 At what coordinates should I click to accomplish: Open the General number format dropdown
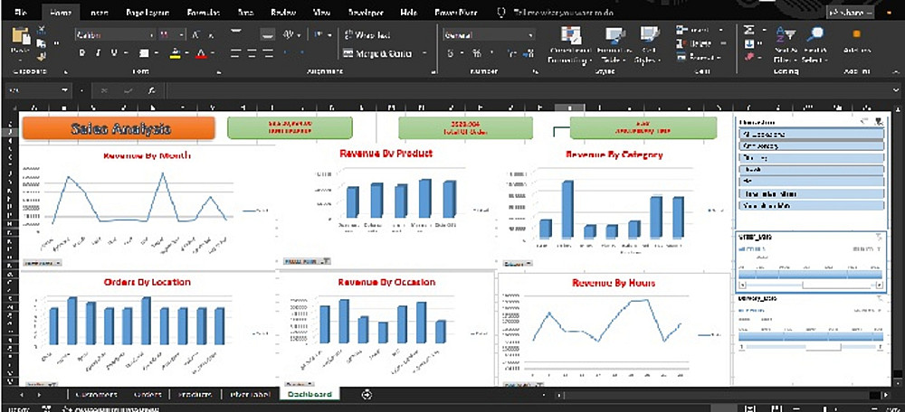[x=530, y=35]
